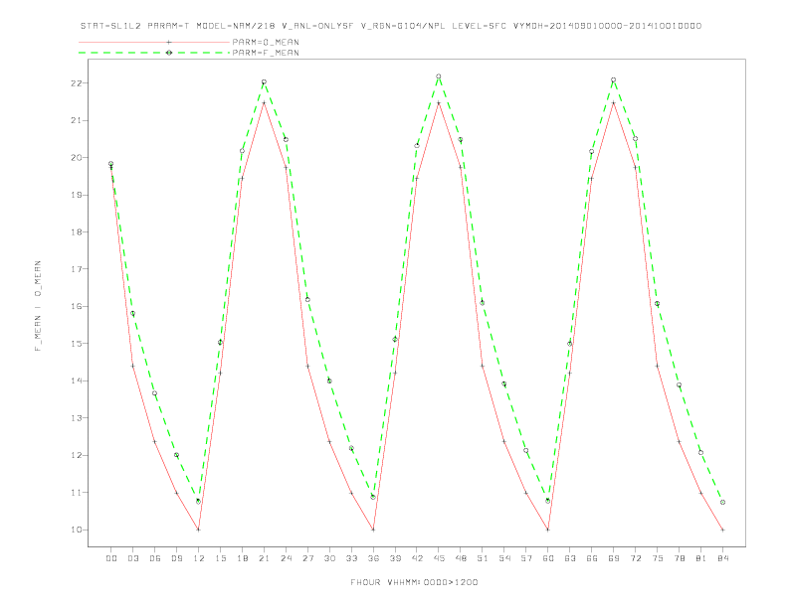The height and width of the screenshot is (608, 788).
Task: Click the chart title line starting STAT=SL1L2
Action: pyautogui.click(x=391, y=26)
